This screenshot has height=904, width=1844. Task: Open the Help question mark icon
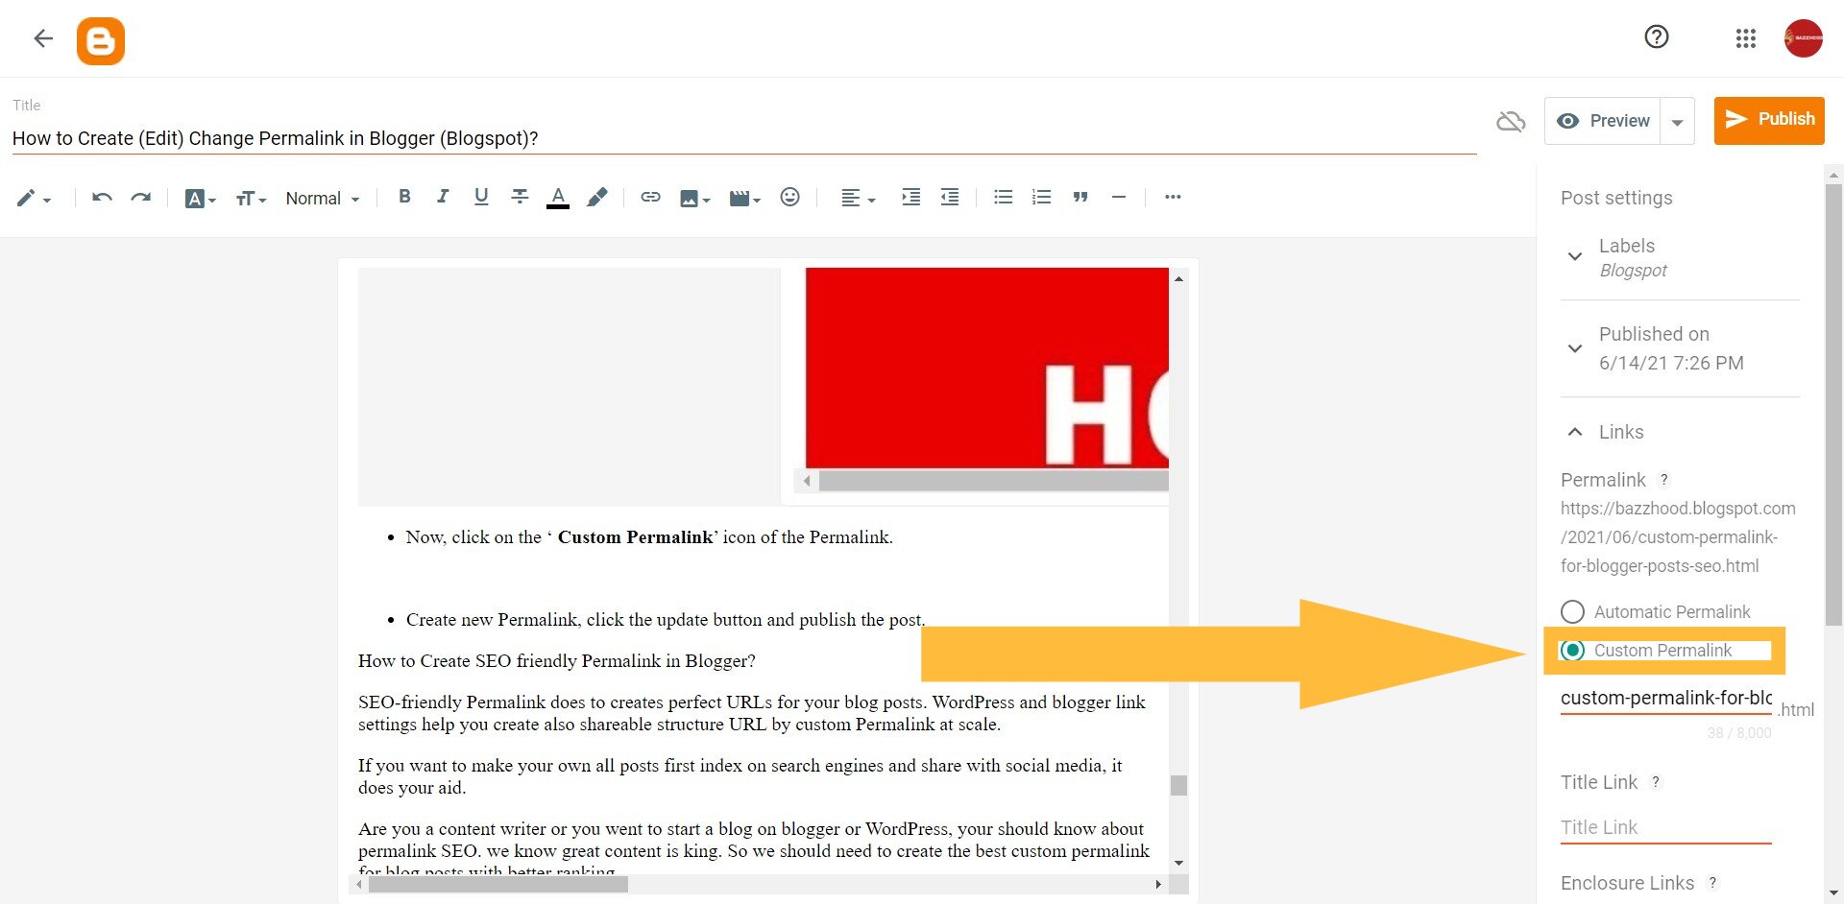point(1657,37)
